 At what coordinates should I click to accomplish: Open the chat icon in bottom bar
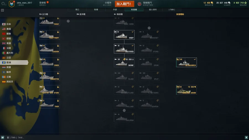coord(2,138)
